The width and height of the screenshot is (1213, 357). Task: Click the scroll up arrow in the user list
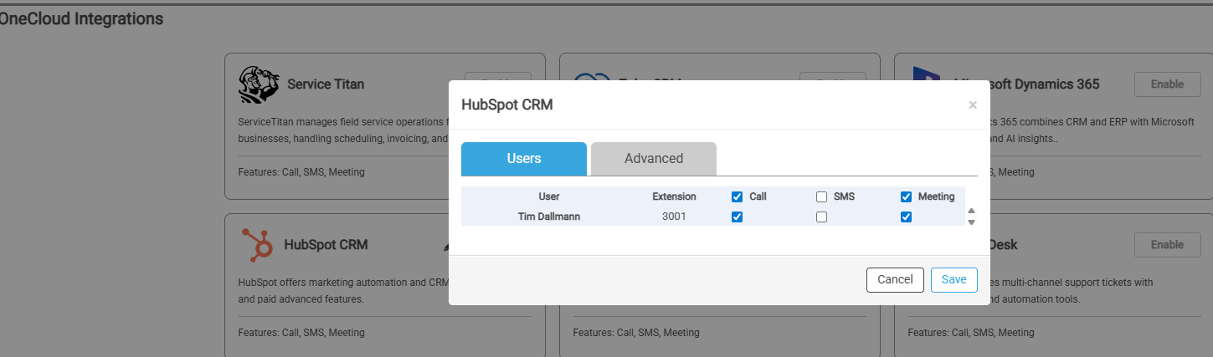pos(971,211)
